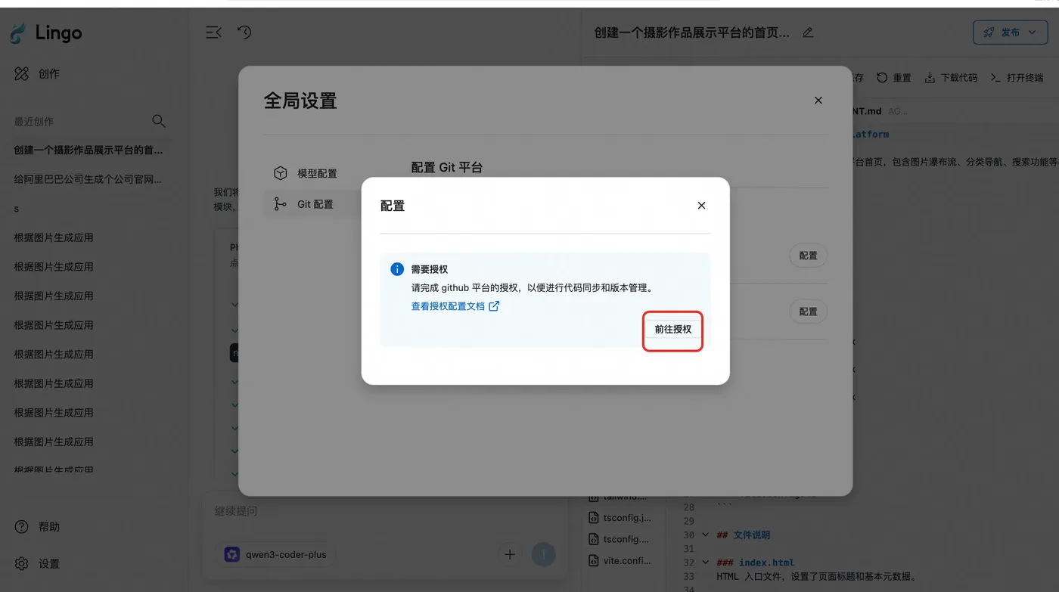Click 重置 in the editor toolbar
1059x592 pixels.
[x=894, y=78]
